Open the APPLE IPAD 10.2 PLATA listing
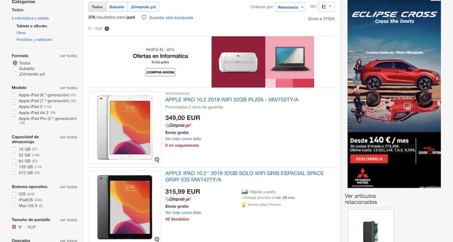The width and height of the screenshot is (453, 242). click(x=232, y=100)
